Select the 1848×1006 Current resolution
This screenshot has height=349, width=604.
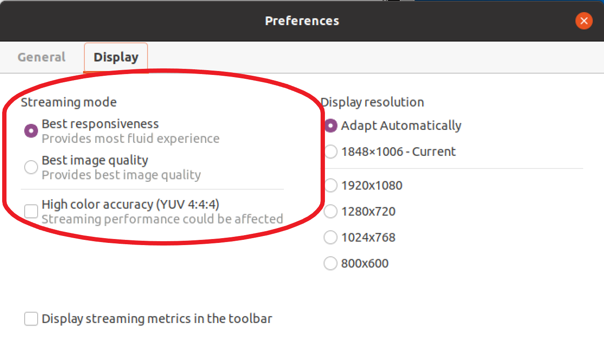click(x=330, y=152)
